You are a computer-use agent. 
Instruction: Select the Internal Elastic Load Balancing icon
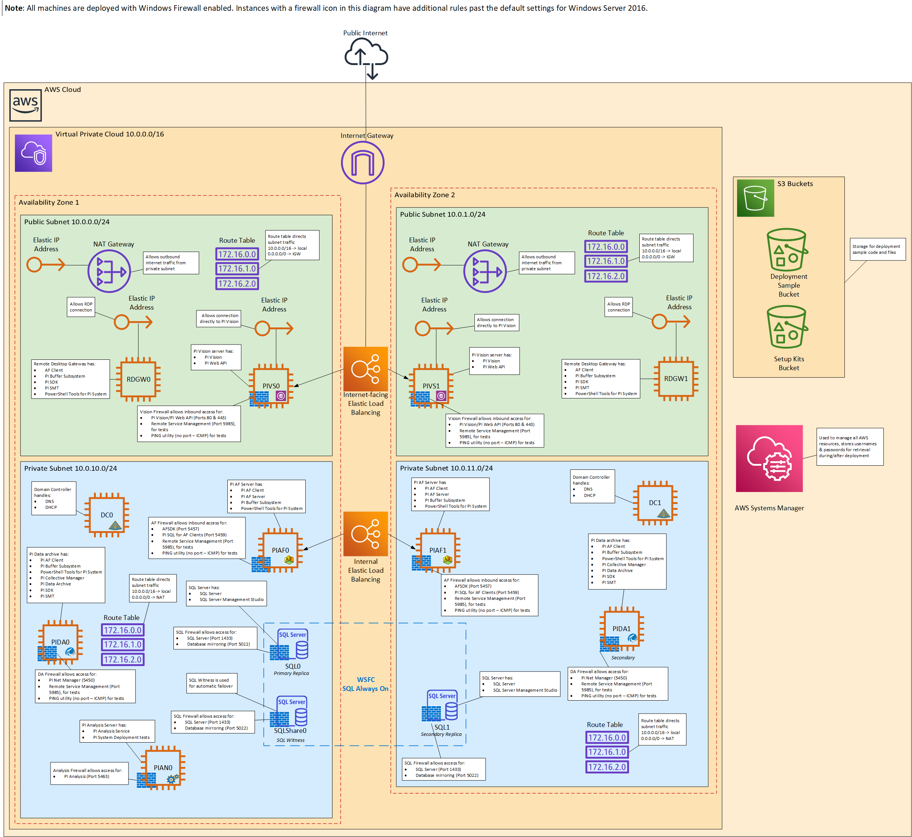[366, 534]
